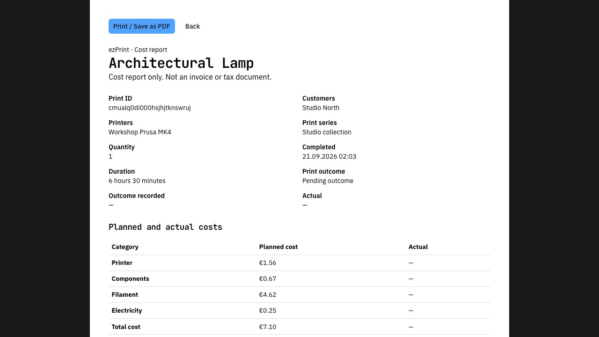Click the Printer row label
This screenshot has height=337, width=599.
[x=122, y=263]
